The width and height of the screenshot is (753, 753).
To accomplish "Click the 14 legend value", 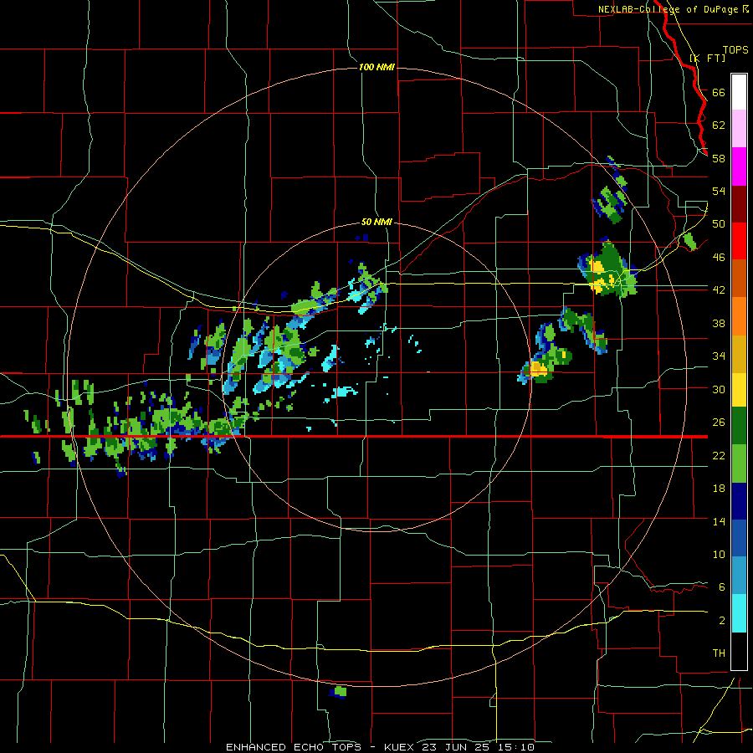I will (719, 521).
